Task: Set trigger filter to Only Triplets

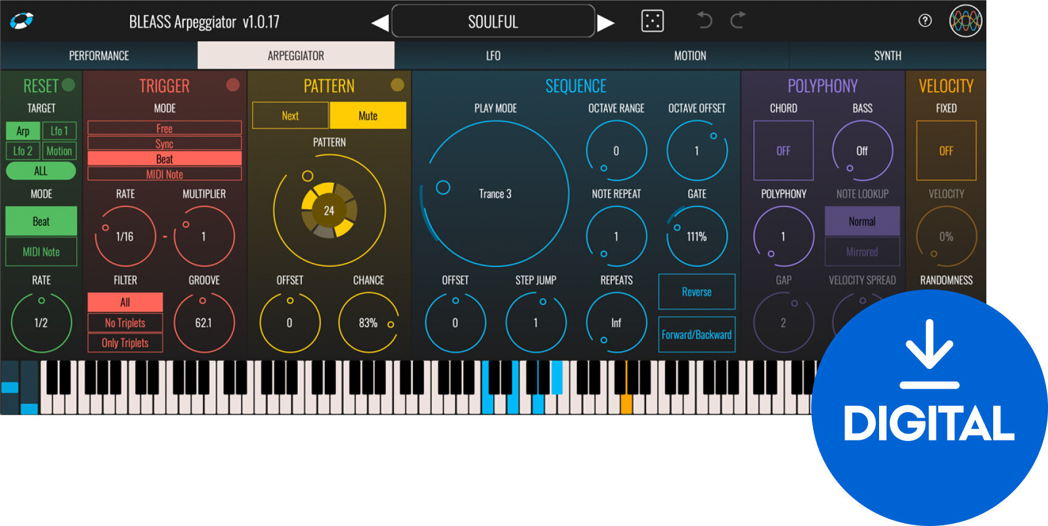Action: point(125,342)
